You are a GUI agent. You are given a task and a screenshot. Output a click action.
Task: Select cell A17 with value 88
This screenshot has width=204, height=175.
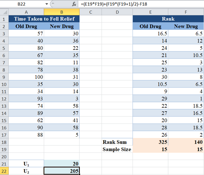coord(26,135)
